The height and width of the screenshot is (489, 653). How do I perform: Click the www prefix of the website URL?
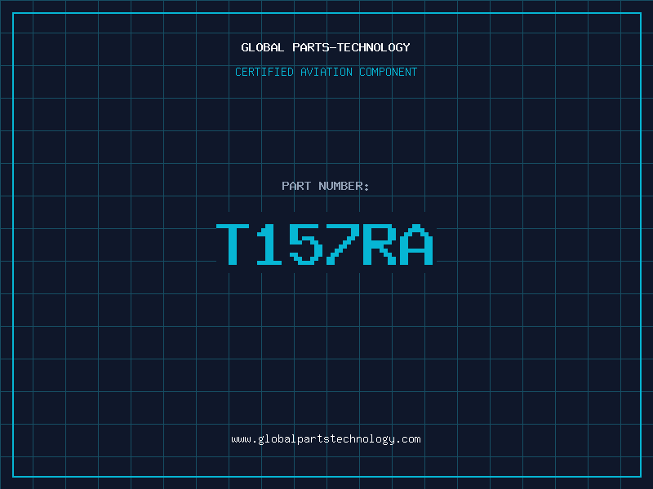click(x=241, y=439)
